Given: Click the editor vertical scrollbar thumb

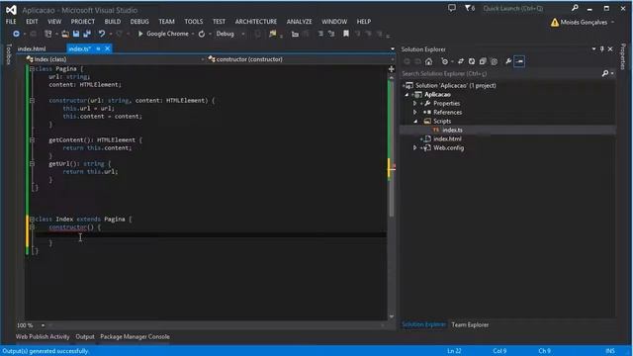Looking at the screenshot, I should point(392,149).
